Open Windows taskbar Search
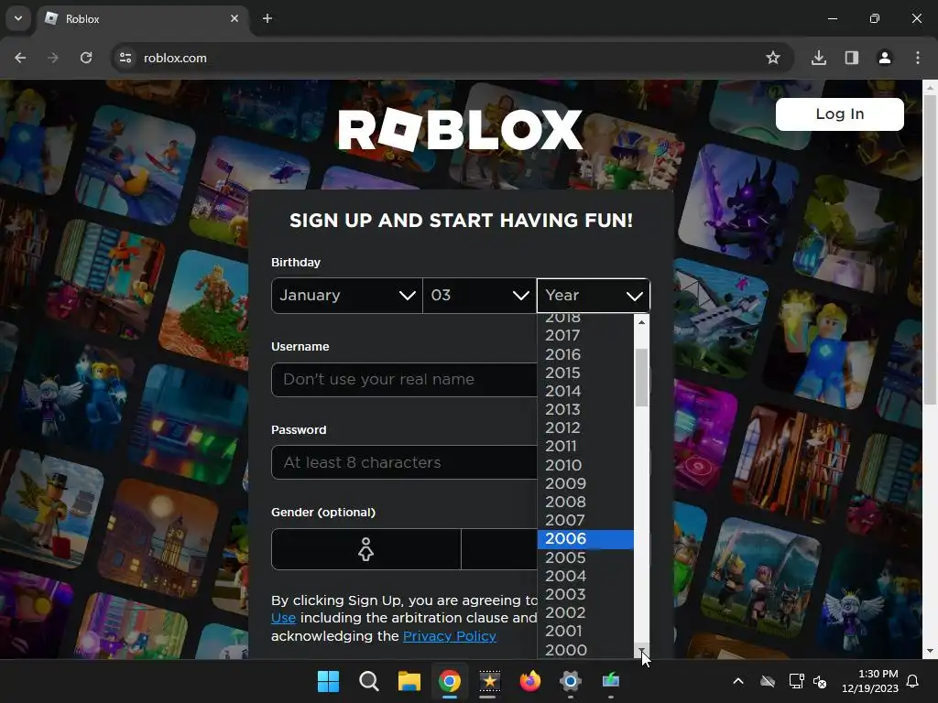 pos(369,681)
